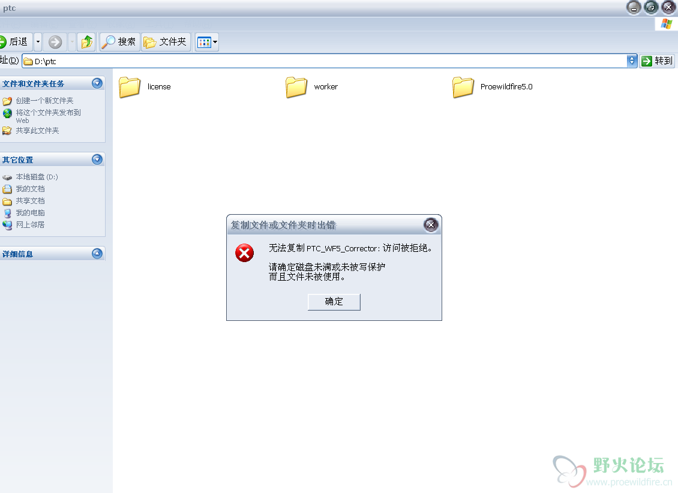
Task: Choose 共享此文件夹 link
Action: [37, 131]
